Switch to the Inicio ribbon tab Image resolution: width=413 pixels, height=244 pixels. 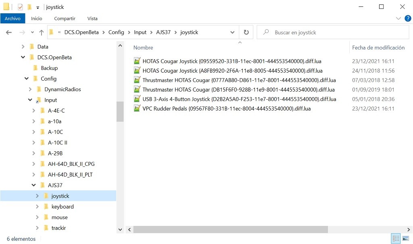tap(37, 19)
